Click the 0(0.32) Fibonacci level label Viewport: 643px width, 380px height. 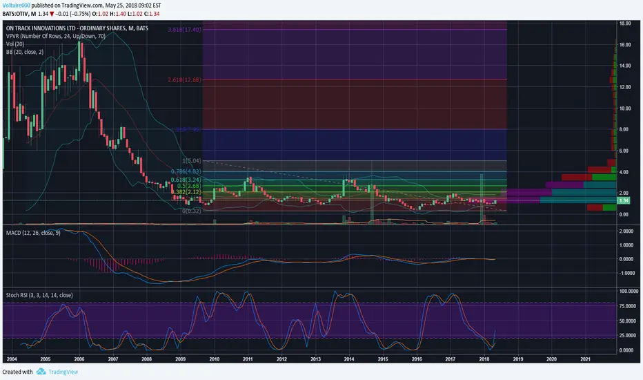click(x=192, y=211)
